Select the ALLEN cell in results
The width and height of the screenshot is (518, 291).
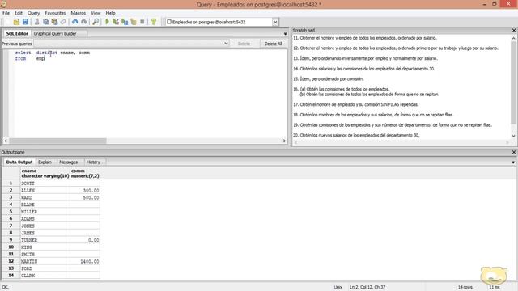45,191
